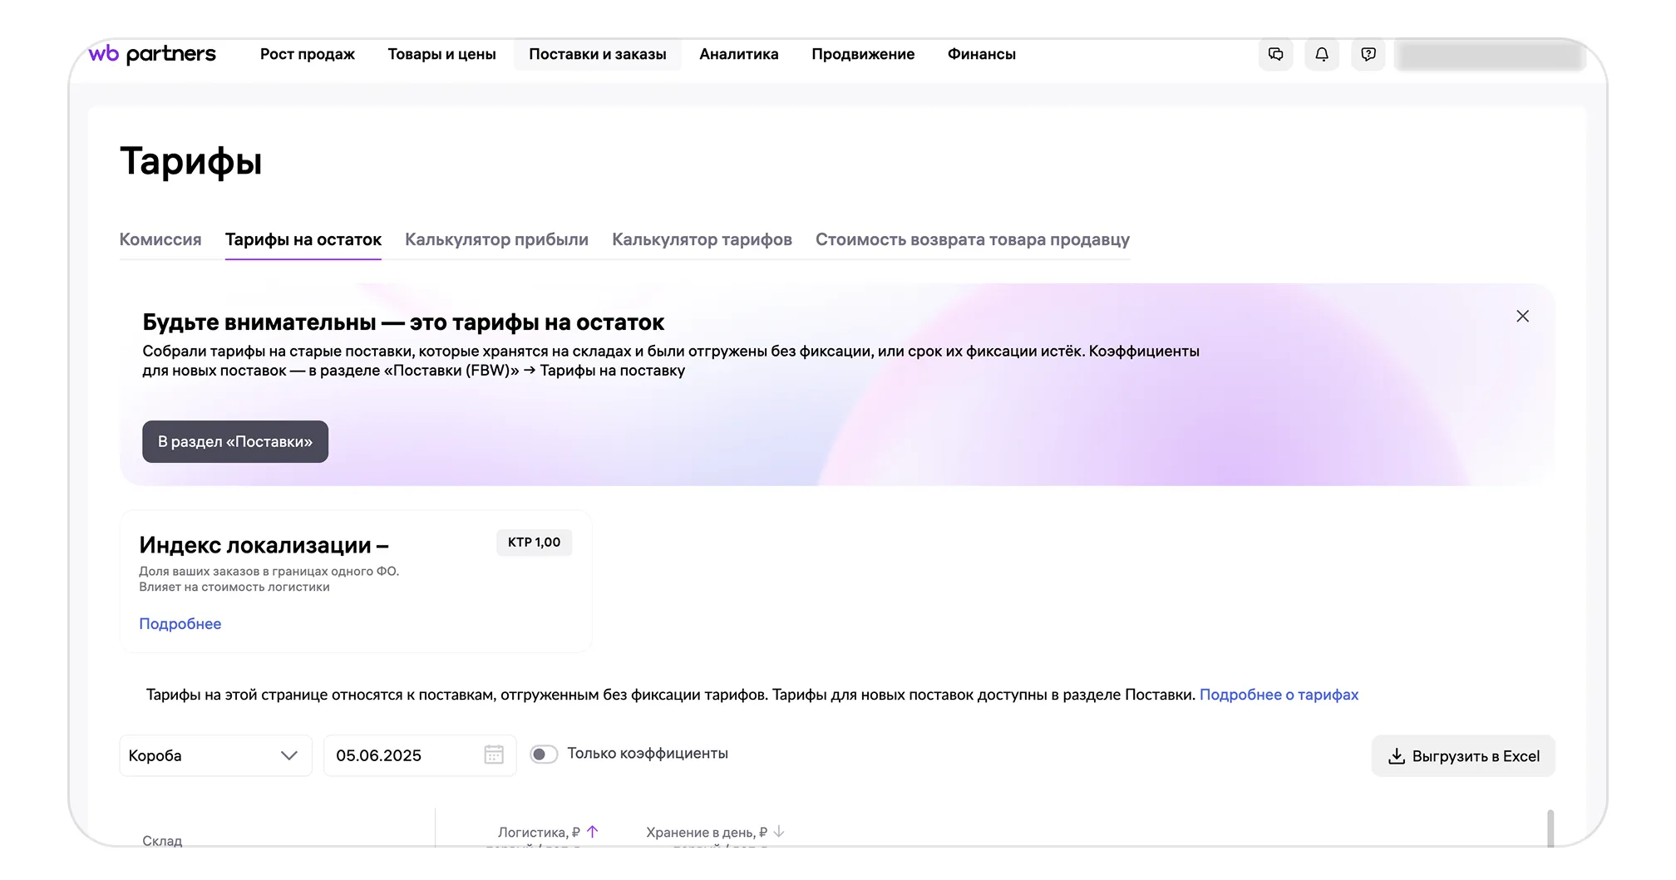Screen dimensions: 1676x880
Task: Open the help question icon
Action: [1368, 55]
